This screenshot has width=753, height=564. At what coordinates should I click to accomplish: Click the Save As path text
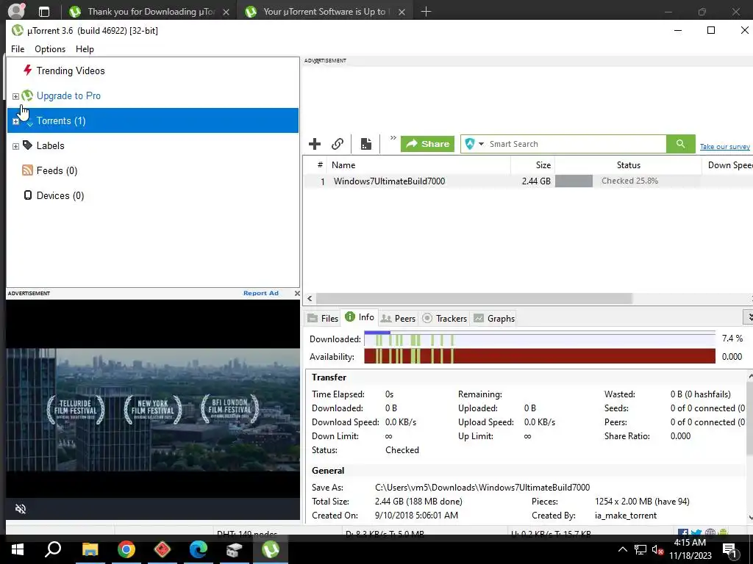tap(482, 488)
